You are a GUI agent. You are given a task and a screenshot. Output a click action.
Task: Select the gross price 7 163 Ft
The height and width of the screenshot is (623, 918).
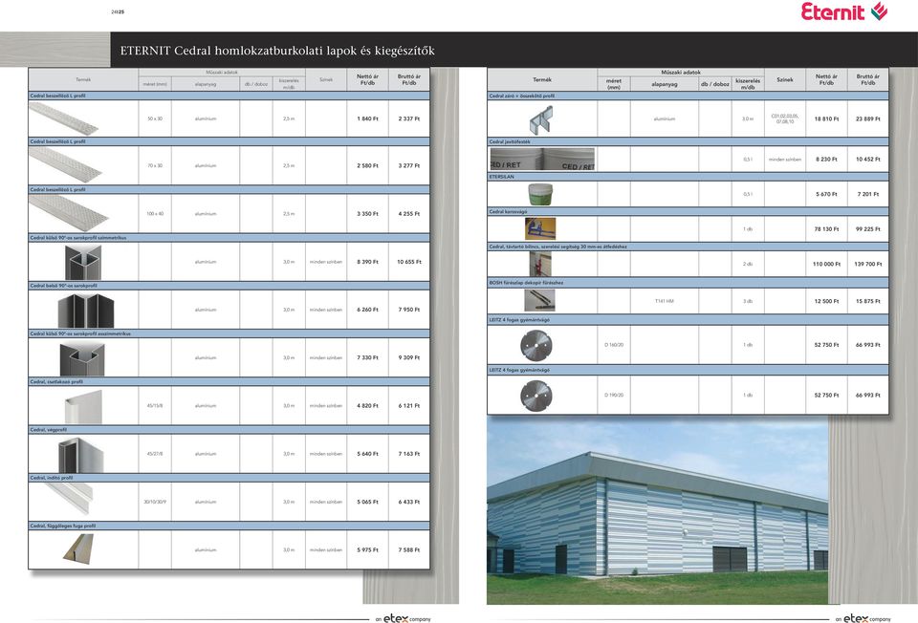click(x=409, y=453)
